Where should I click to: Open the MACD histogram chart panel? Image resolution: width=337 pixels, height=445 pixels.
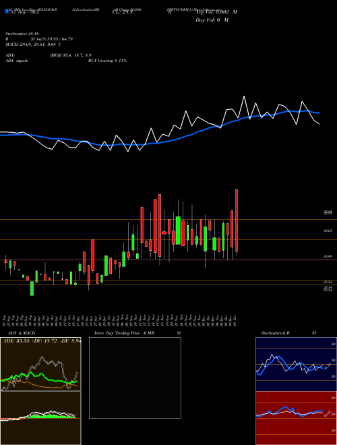pyautogui.click(x=40, y=418)
